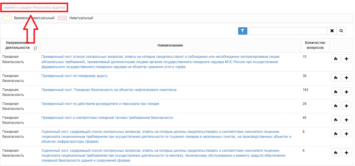Viewport: 355px width, 166px height.
Task: Clear search with the X button
Action: tap(332, 31)
